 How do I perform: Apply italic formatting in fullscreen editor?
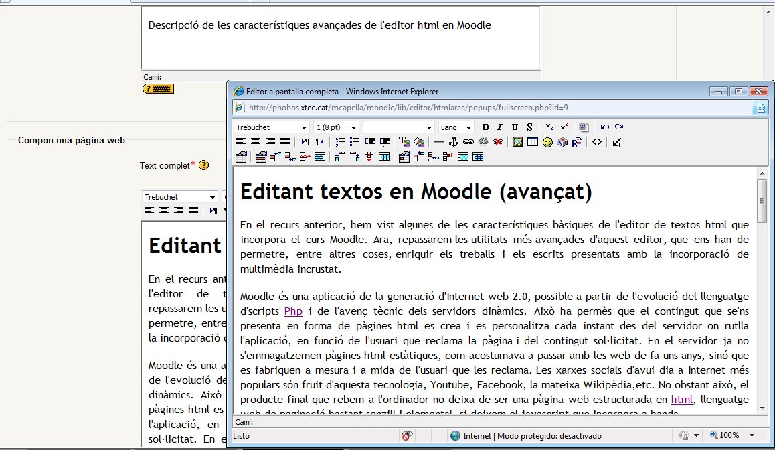click(x=500, y=127)
